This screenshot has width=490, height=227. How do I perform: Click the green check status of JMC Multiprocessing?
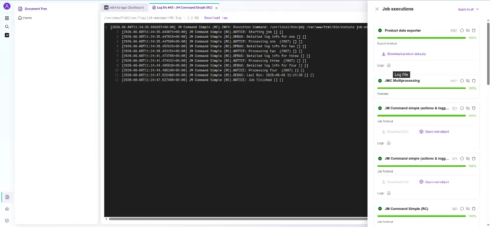click(380, 81)
